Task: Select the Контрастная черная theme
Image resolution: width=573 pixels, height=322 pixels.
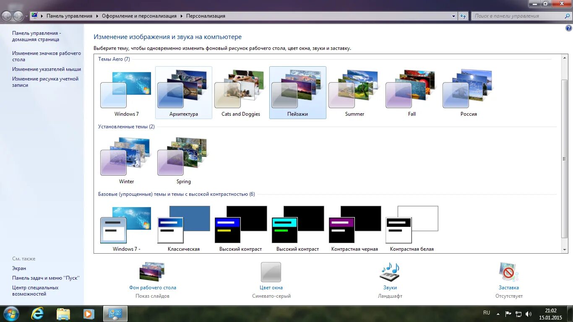Action: point(355,228)
